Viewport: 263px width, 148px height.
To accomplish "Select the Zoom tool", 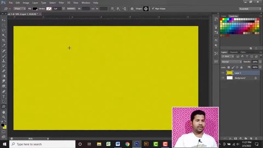I will pos(4,117).
